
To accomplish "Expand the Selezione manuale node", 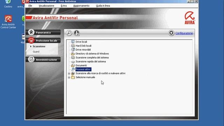I will tap(69, 77).
